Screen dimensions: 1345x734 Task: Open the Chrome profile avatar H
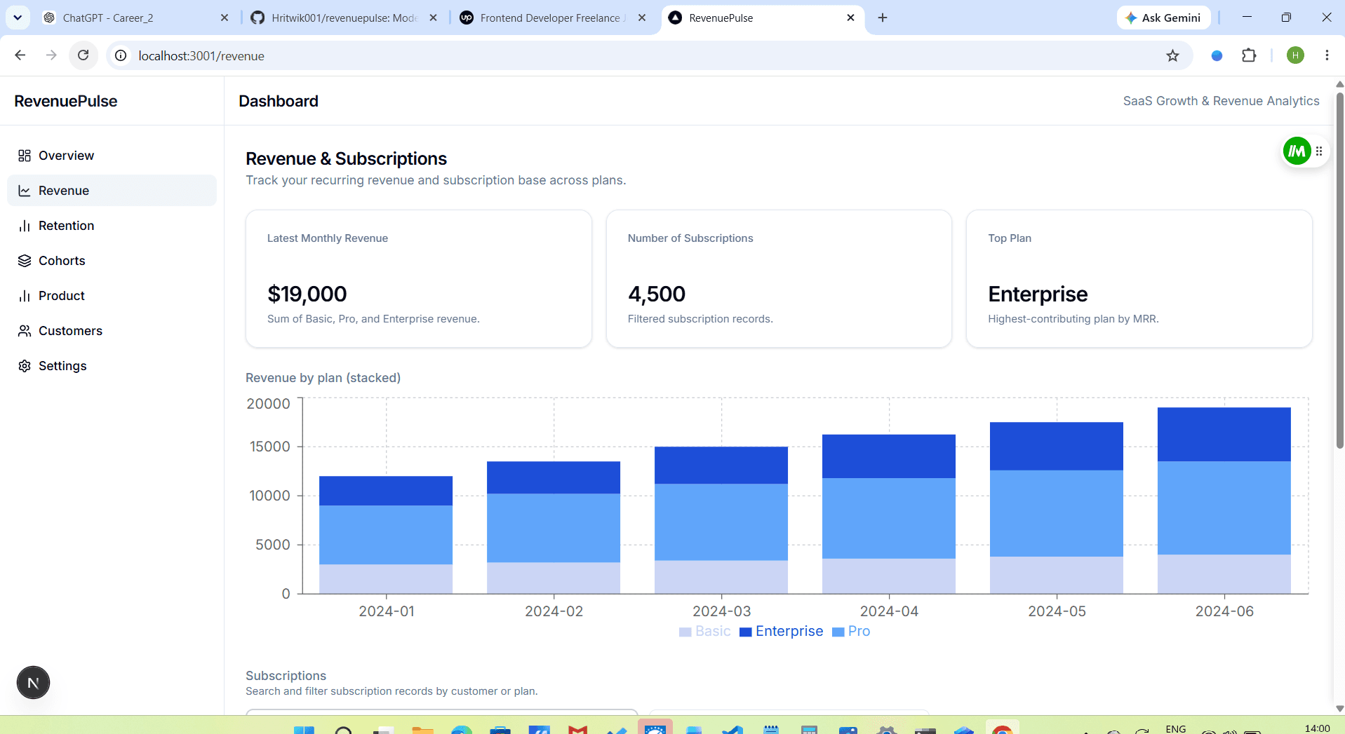tap(1295, 55)
